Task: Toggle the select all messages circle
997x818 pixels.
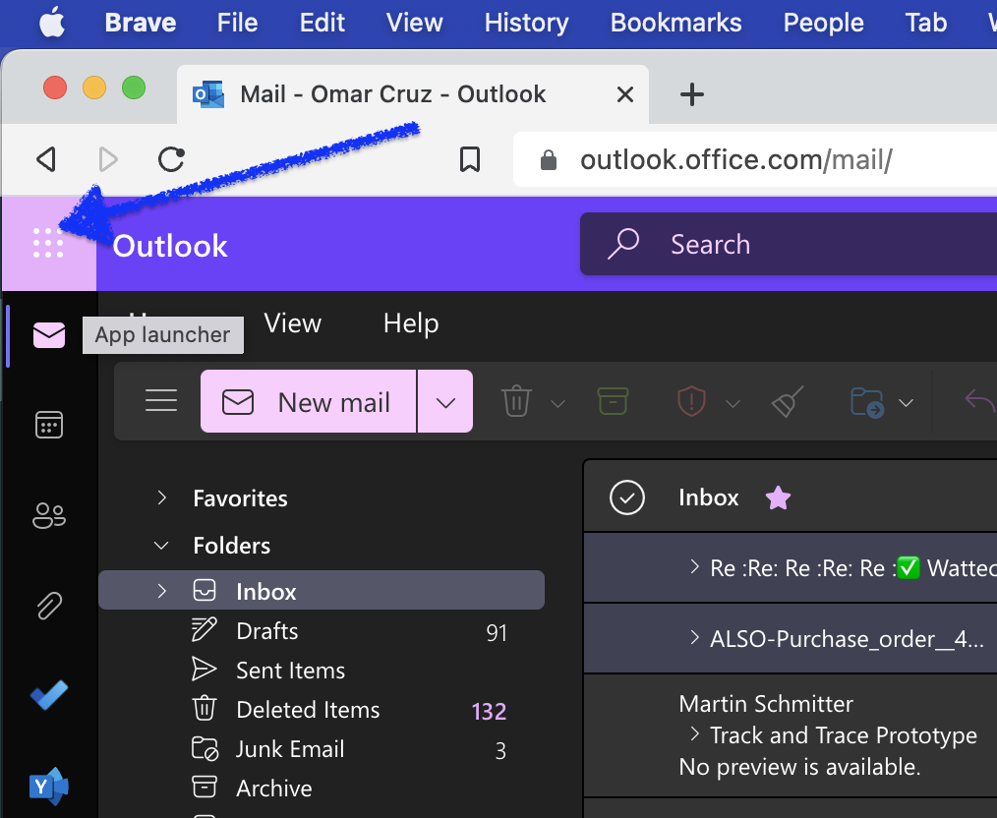Action: [x=626, y=497]
